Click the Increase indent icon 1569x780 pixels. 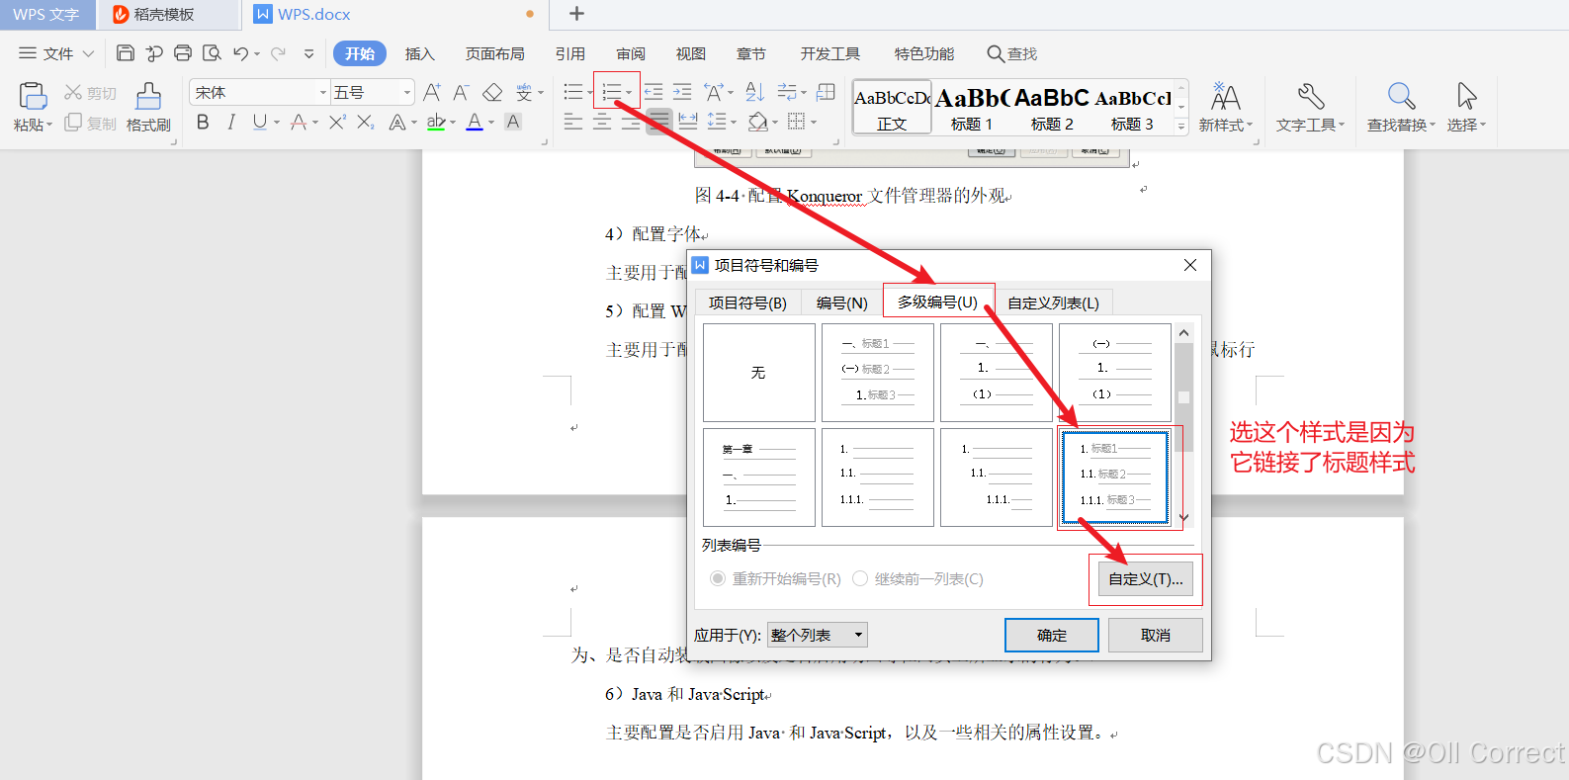(x=682, y=92)
